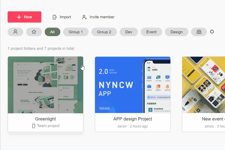Image resolution: width=225 pixels, height=150 pixels.
Task: Open group settings gear icon
Action: point(212,32)
